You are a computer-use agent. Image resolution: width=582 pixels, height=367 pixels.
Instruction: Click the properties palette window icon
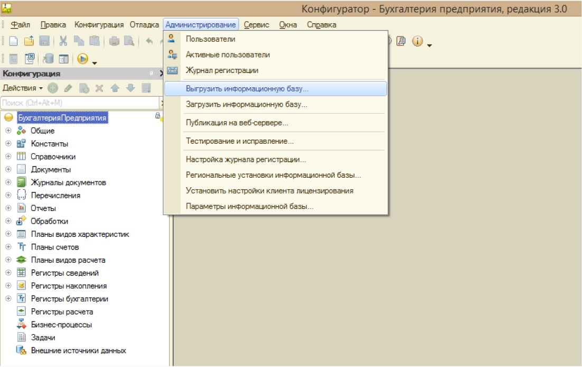(x=64, y=59)
